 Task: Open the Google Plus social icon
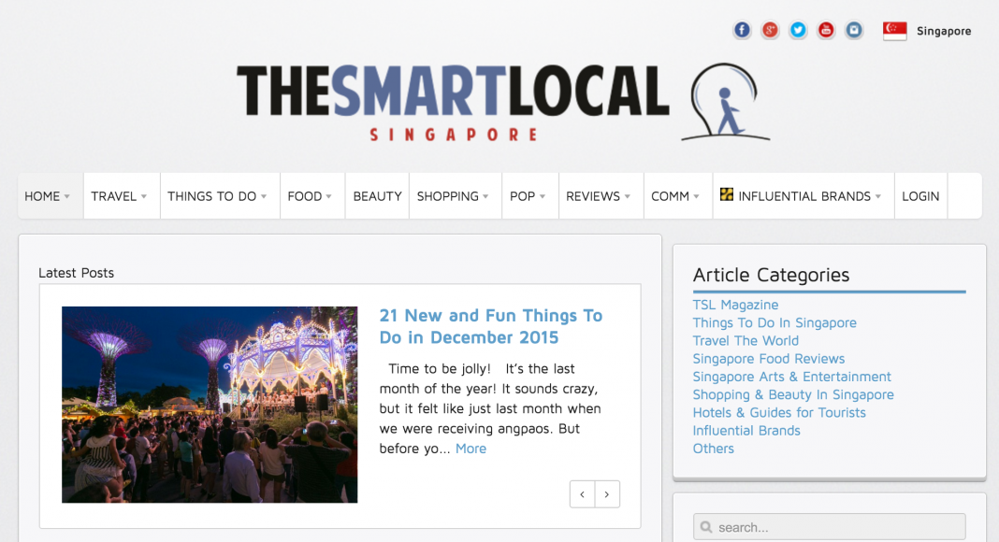770,30
